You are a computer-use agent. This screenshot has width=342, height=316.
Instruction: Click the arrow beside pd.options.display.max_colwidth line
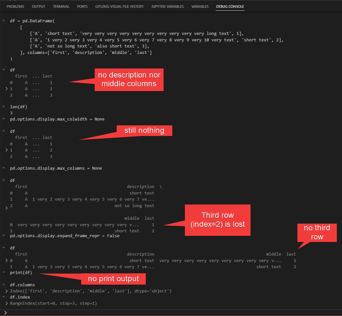(x=3, y=119)
